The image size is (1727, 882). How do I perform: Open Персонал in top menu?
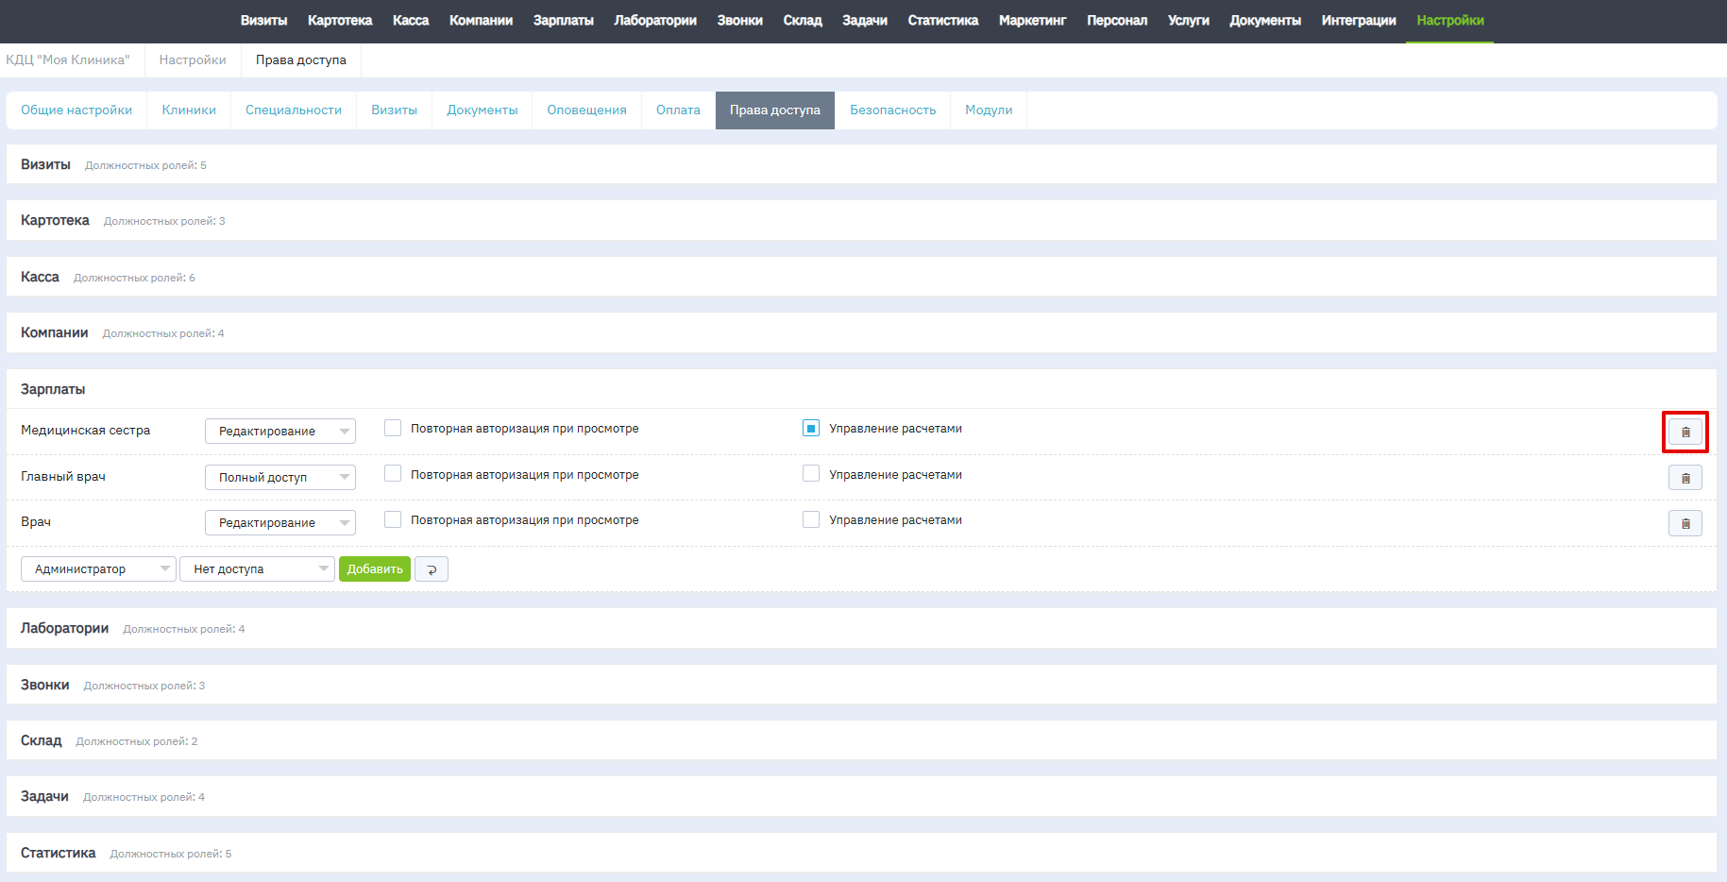tap(1116, 21)
